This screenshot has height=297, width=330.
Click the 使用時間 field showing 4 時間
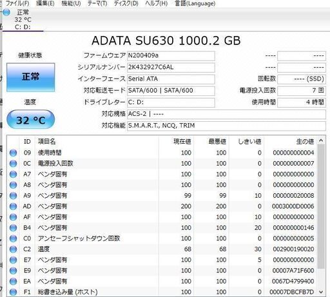[302, 102]
